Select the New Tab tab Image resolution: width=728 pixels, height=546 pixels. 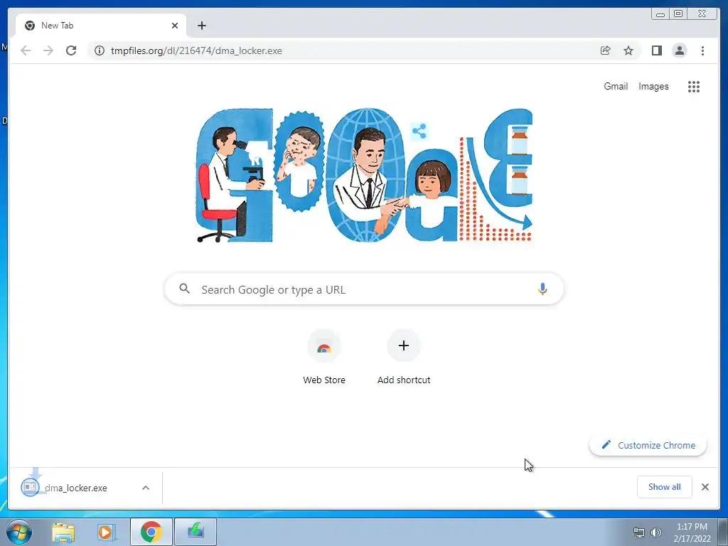(101, 26)
